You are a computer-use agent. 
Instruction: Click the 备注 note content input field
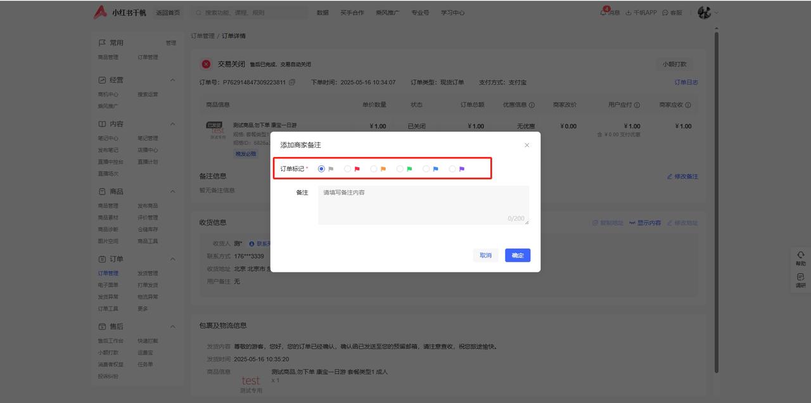[423, 203]
